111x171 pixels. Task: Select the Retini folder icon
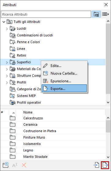13,55
